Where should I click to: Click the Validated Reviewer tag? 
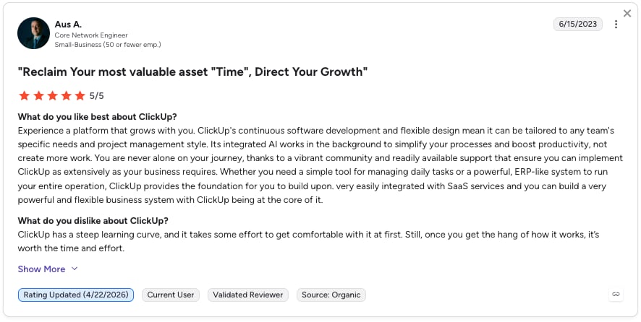point(247,295)
